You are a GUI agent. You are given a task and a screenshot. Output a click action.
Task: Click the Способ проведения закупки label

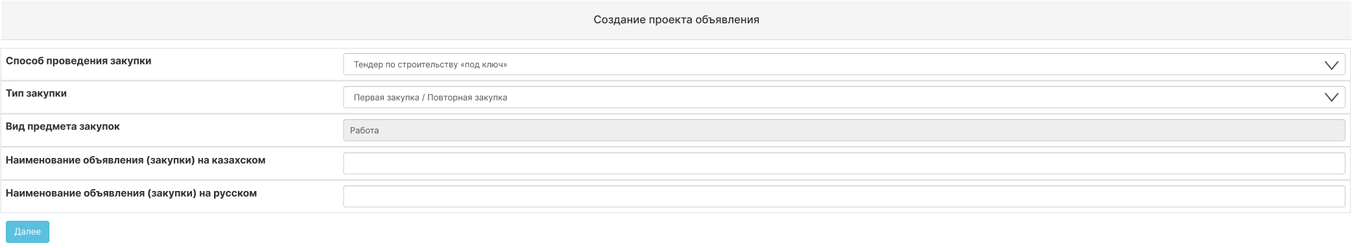point(78,61)
